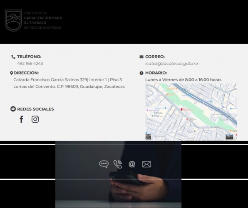
Task: Click the envelope icon beside CORREO
Action: click(141, 57)
